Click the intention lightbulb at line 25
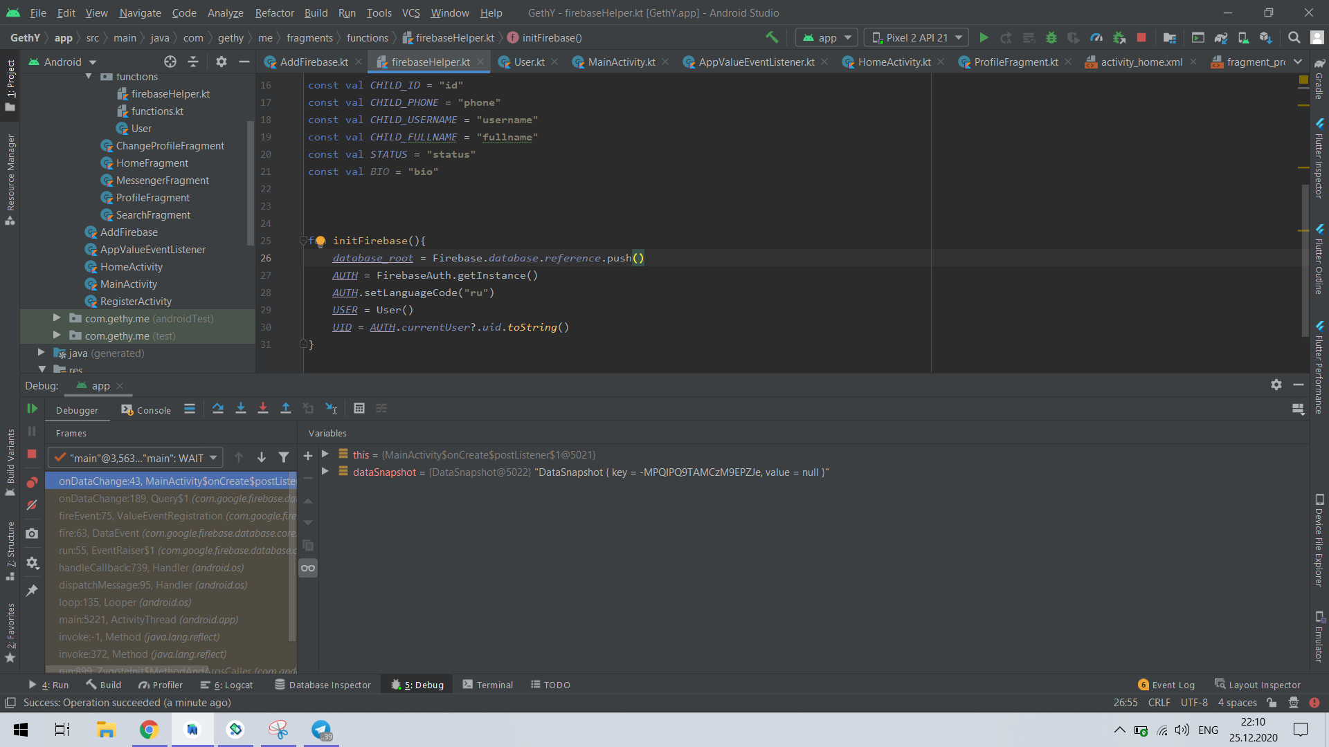 tap(320, 241)
